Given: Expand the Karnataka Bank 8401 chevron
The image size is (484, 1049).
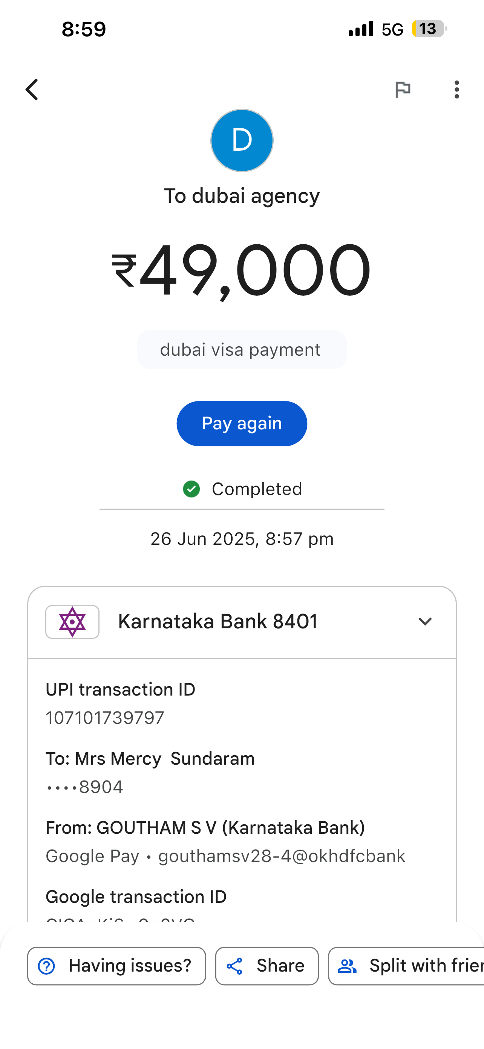Looking at the screenshot, I should click(425, 622).
